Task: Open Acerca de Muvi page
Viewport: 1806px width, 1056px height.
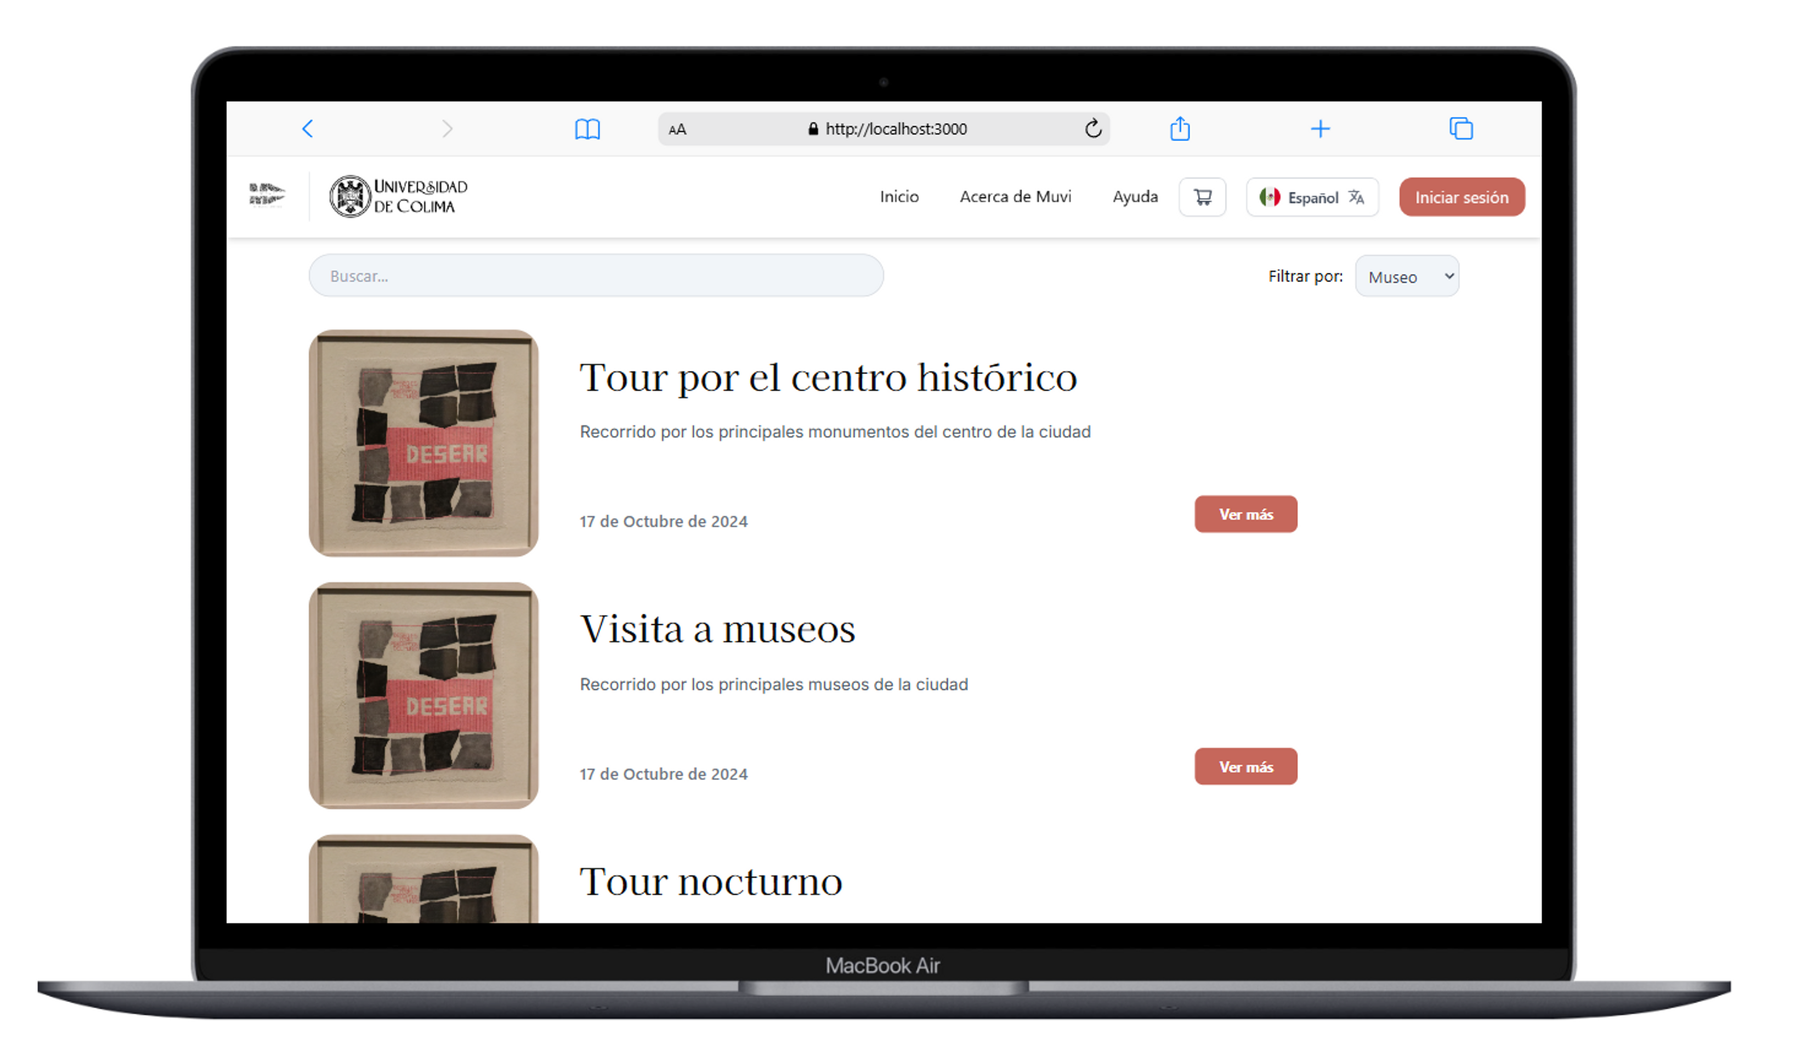Action: pyautogui.click(x=1015, y=197)
